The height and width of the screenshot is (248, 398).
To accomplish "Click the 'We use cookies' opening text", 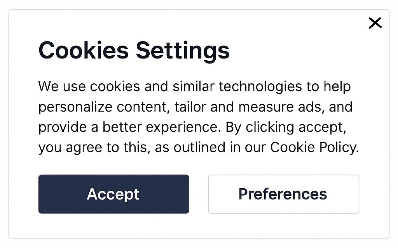I will click(89, 86).
